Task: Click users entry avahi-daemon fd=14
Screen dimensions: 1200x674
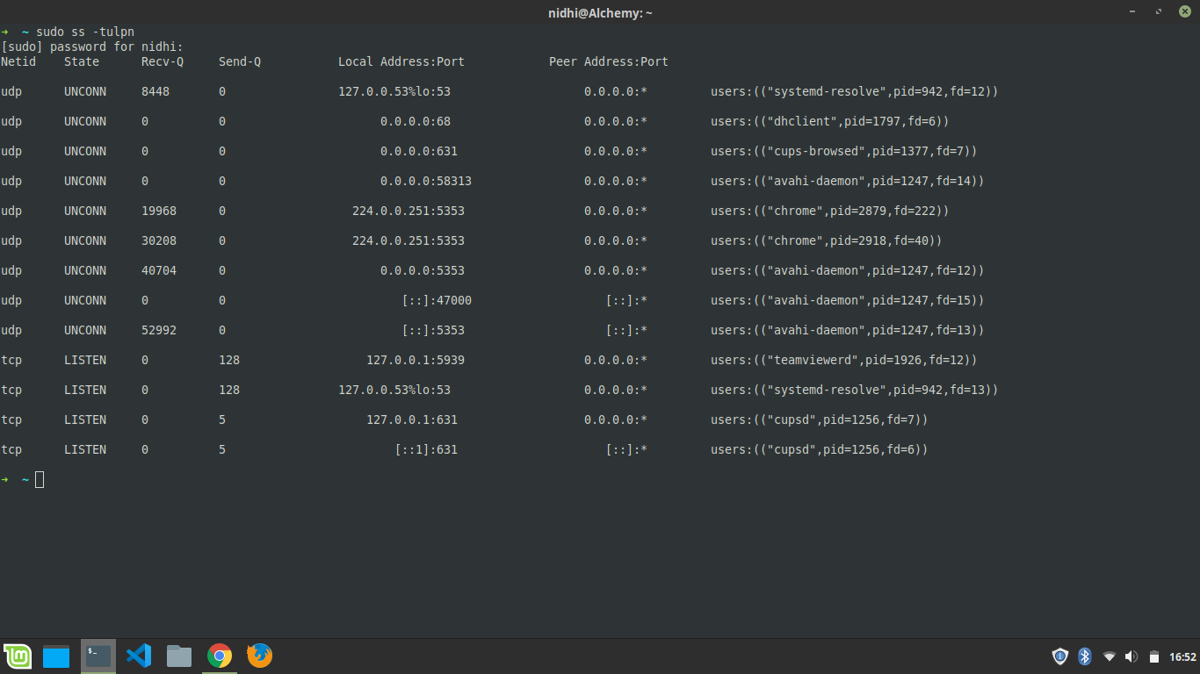Action: (848, 181)
